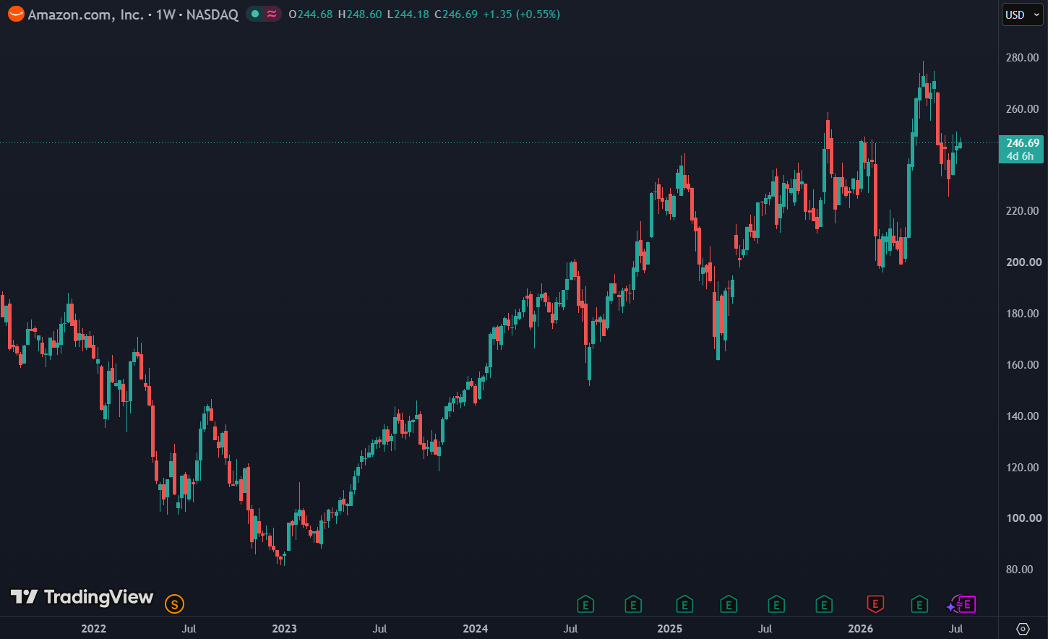Click the 140.00 price axis label

tap(1022, 416)
